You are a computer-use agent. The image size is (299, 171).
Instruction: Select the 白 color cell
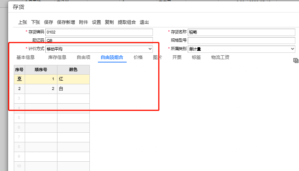(x=73, y=89)
